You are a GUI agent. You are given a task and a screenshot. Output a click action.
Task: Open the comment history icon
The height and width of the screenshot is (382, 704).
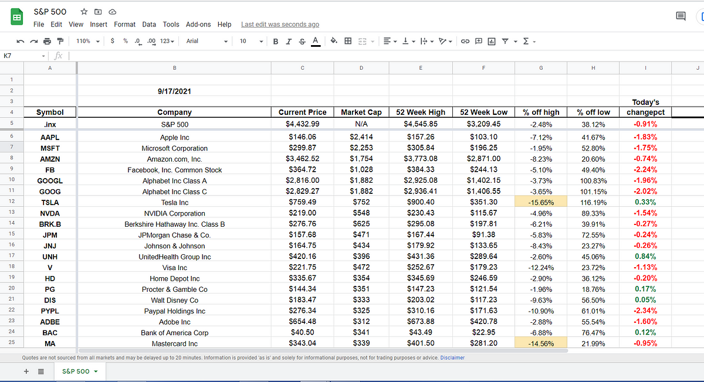tap(681, 16)
